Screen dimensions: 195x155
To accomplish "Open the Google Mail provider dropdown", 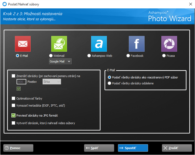I will click(x=60, y=61).
